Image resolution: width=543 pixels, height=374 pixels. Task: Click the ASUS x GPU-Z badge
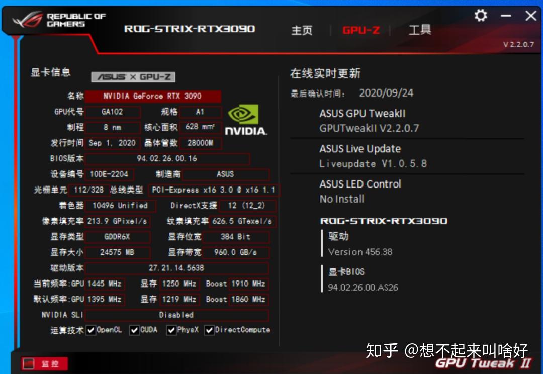click(x=133, y=77)
